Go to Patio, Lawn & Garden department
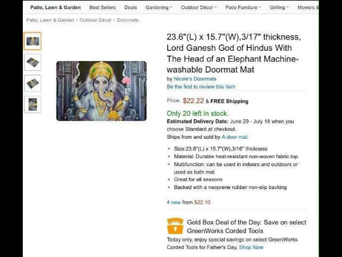342x257 pixels. click(x=54, y=7)
